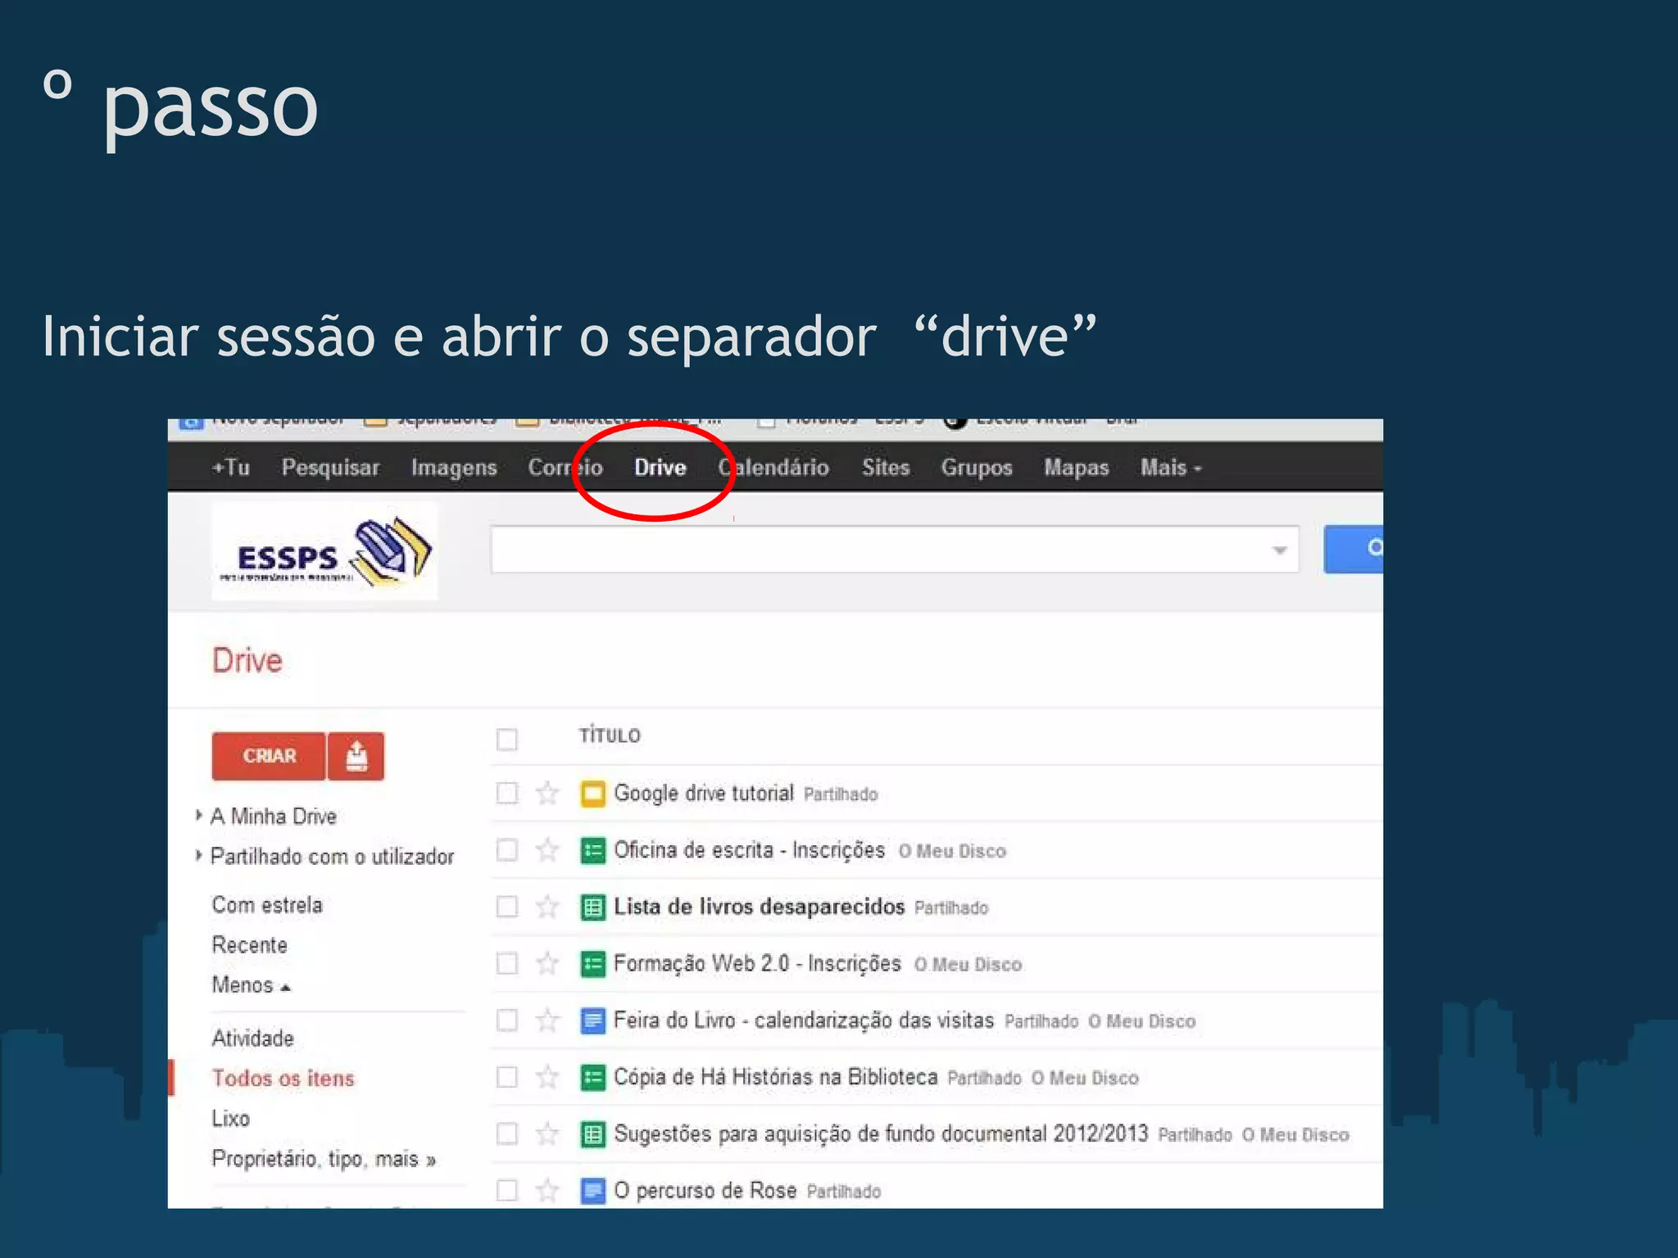Viewport: 1678px width, 1258px height.
Task: Open Cópia de Há Histórias na Biblioteca
Action: (x=775, y=1077)
